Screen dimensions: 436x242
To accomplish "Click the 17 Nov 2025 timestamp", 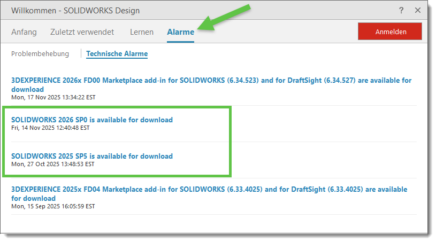I will click(x=53, y=98).
